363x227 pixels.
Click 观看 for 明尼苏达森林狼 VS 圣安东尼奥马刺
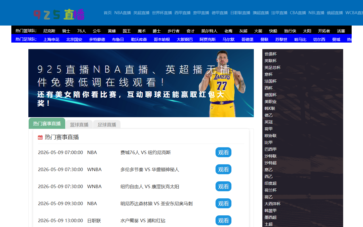(223, 203)
